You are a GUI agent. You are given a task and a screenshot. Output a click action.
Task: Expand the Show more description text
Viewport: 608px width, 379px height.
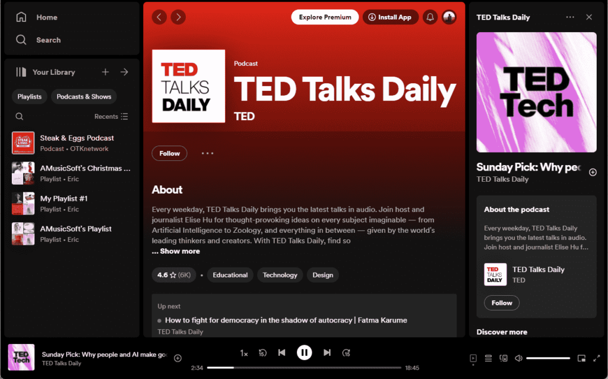(176, 251)
